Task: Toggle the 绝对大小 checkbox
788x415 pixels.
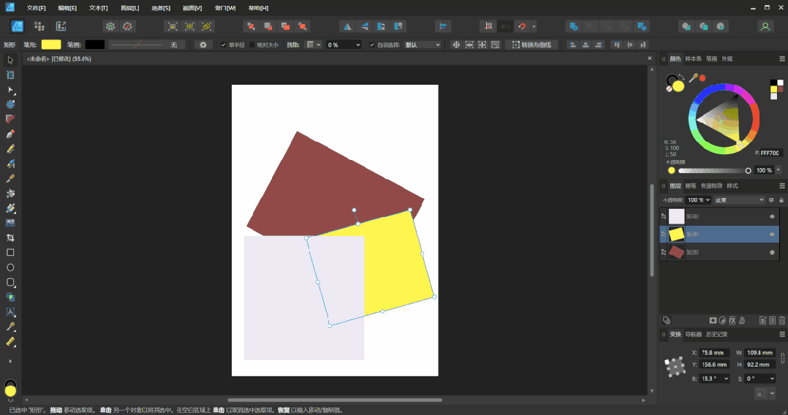Action: tap(252, 45)
